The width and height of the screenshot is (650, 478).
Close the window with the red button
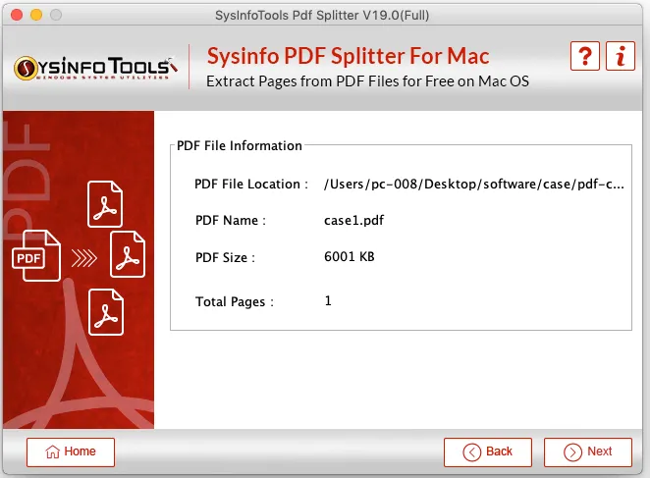(x=17, y=15)
